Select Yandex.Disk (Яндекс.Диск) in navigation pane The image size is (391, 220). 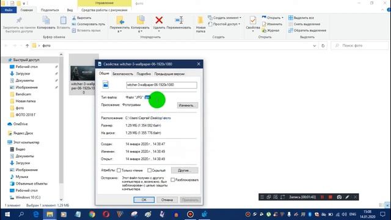click(23, 133)
